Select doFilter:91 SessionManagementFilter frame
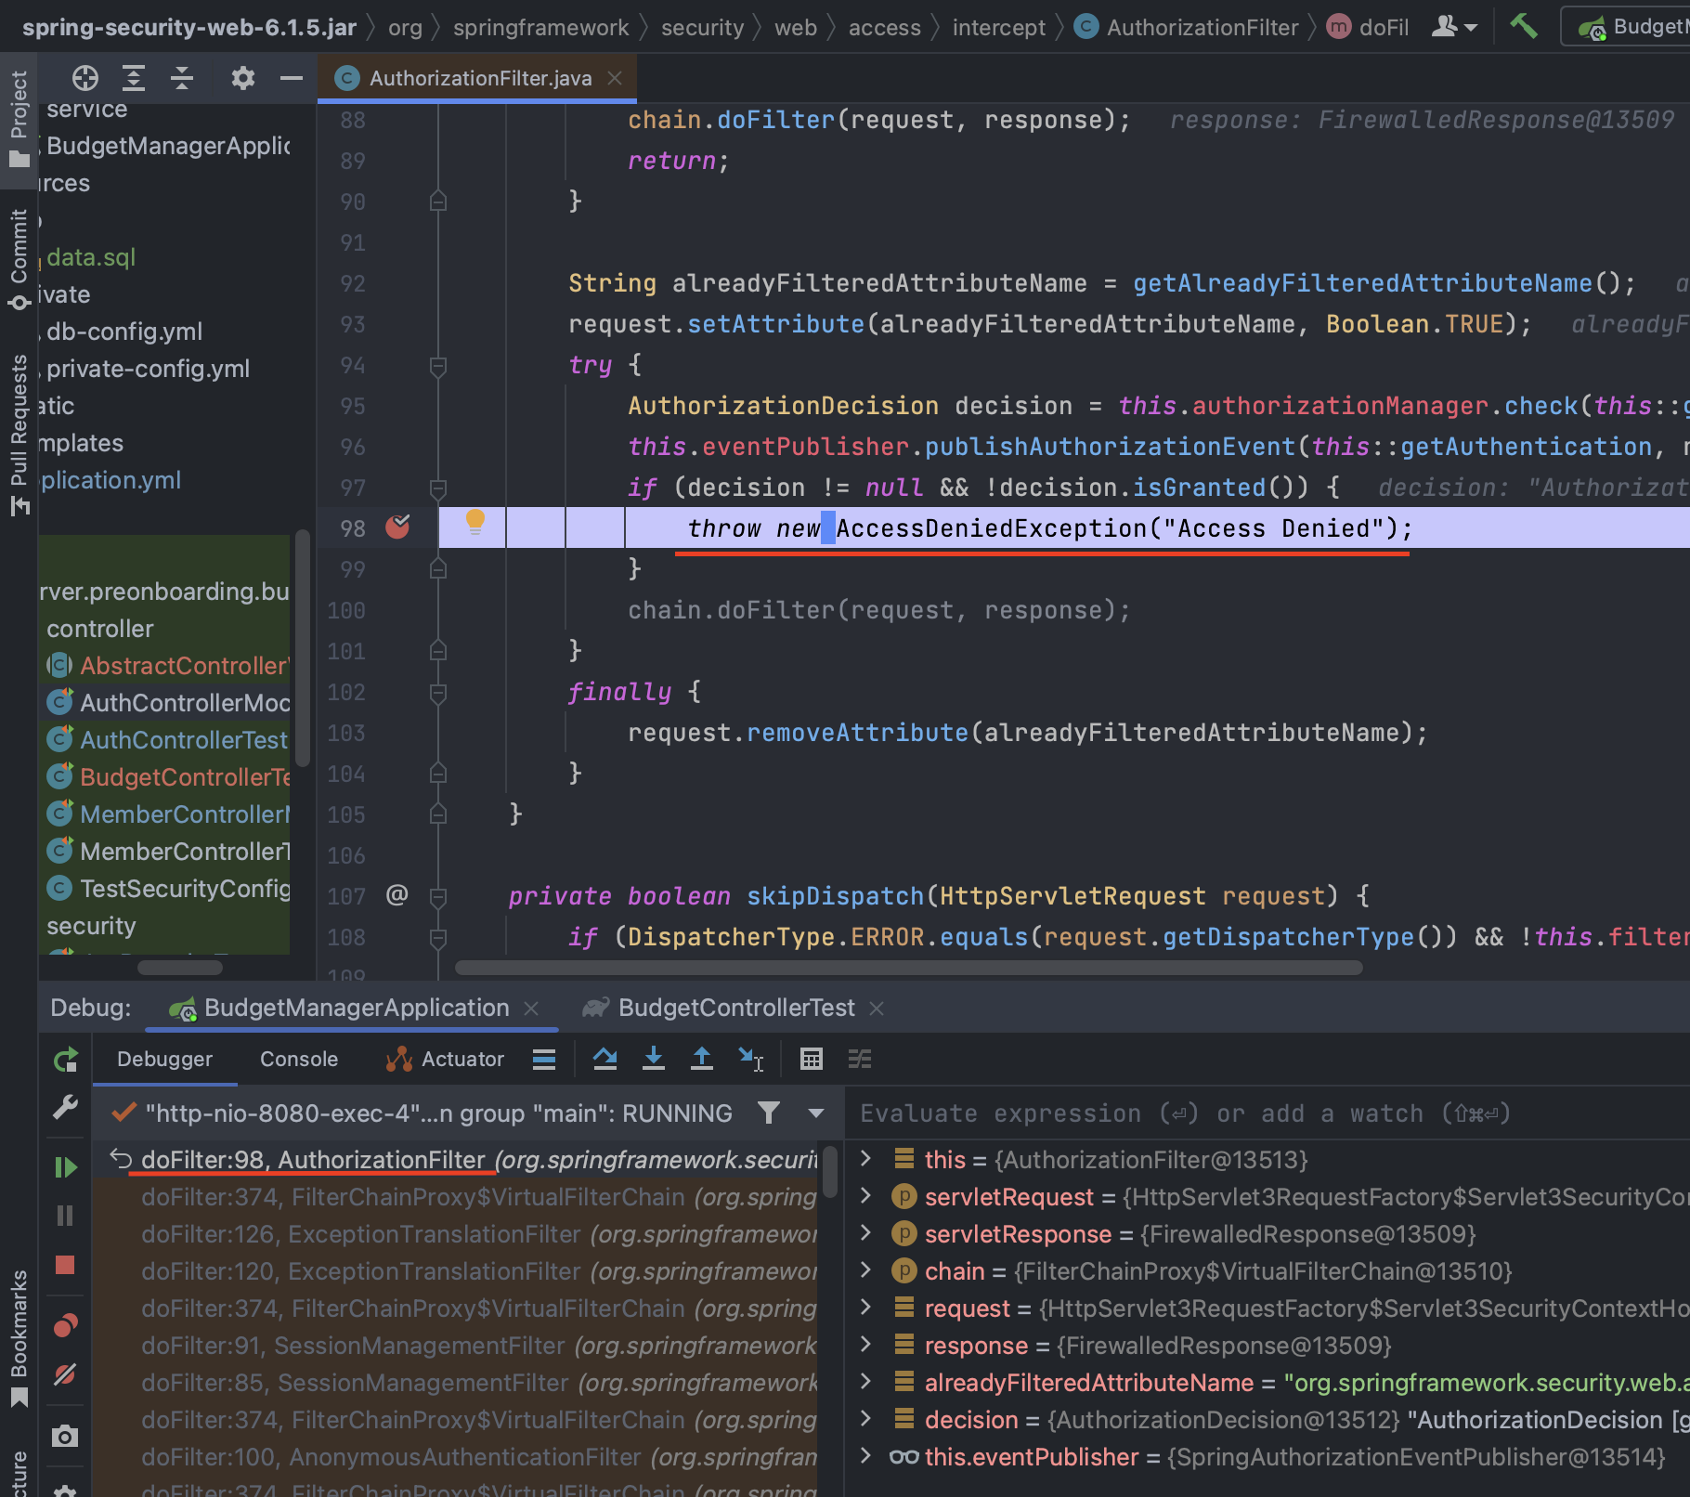 [455, 1346]
